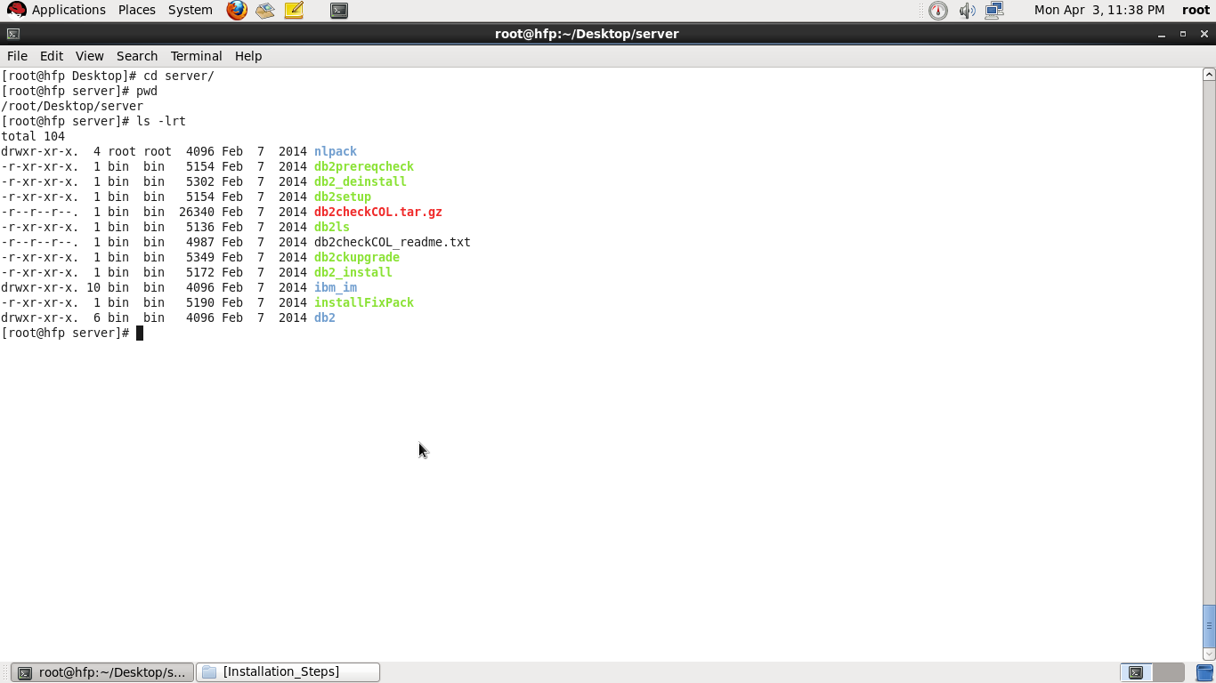Click the 26340 file size value
This screenshot has width=1216, height=683.
[197, 212]
